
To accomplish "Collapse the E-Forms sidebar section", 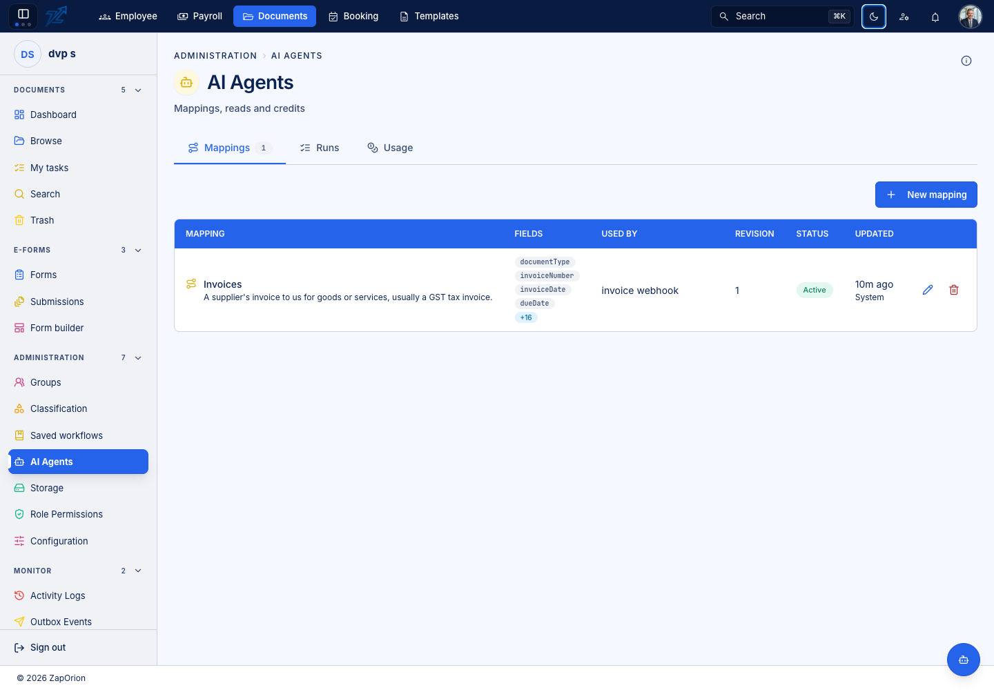I will point(138,250).
